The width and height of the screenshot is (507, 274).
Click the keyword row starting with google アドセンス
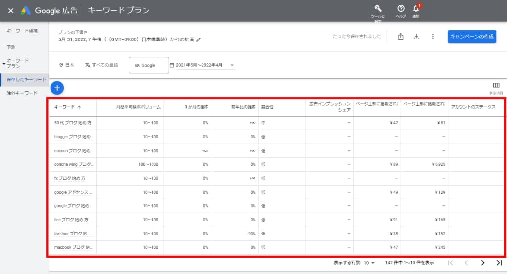click(73, 192)
